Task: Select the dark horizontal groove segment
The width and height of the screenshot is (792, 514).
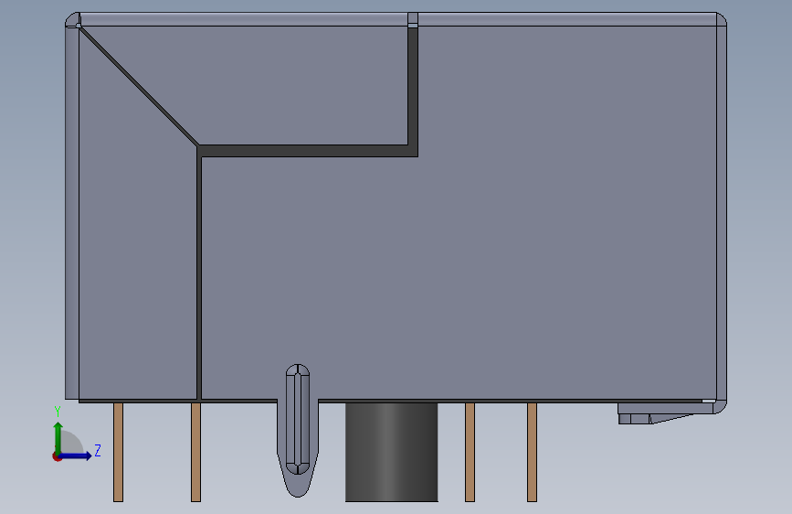Action: click(x=308, y=151)
